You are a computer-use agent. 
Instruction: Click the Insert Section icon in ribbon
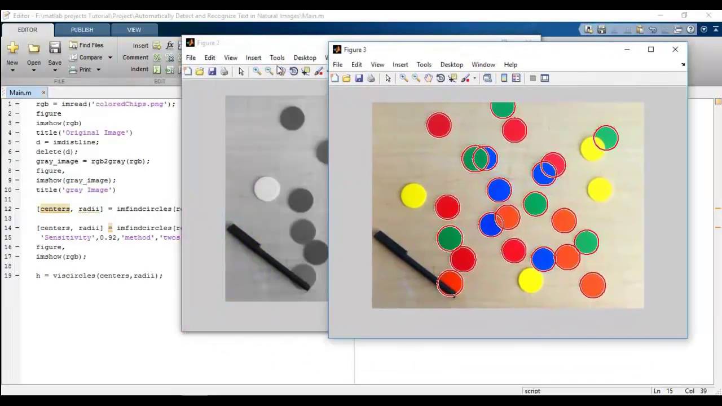coord(156,45)
